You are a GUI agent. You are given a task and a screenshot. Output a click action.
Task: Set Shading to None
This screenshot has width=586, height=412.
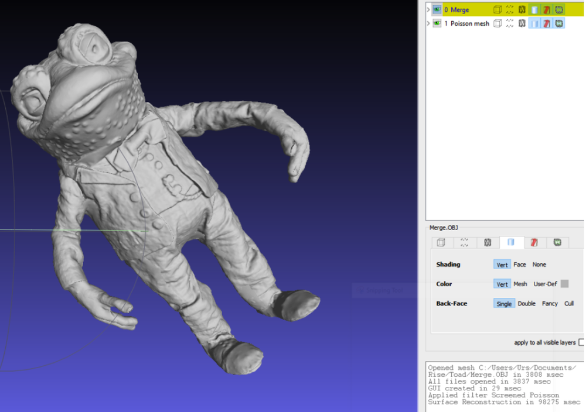[x=539, y=265]
